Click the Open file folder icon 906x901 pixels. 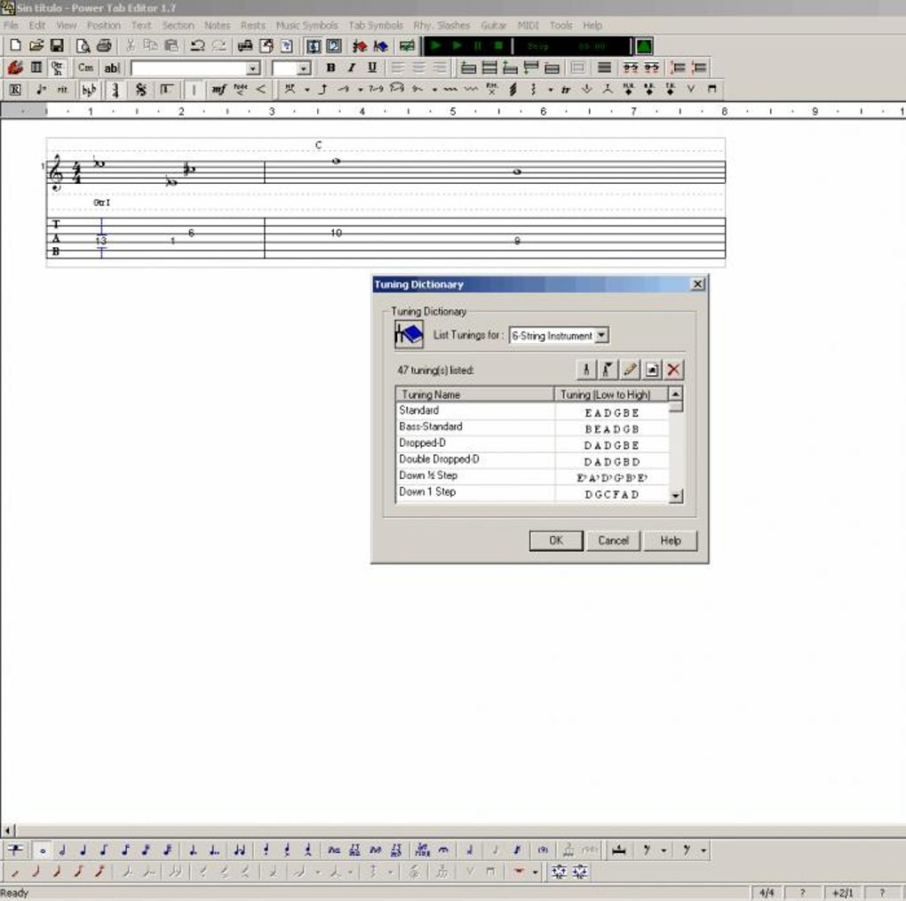pos(36,45)
